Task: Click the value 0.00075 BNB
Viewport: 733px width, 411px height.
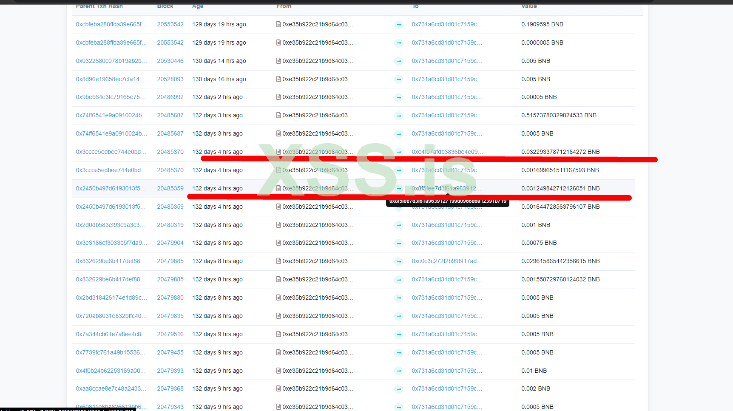Action: 539,243
